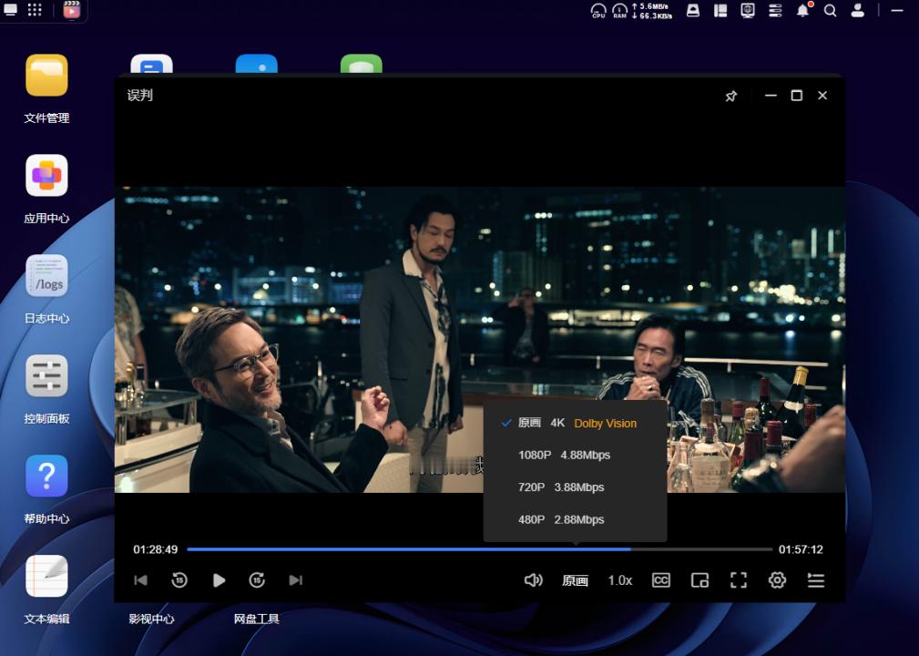Viewport: 919px width, 656px height.
Task: Go to the previous video track
Action: (x=140, y=579)
